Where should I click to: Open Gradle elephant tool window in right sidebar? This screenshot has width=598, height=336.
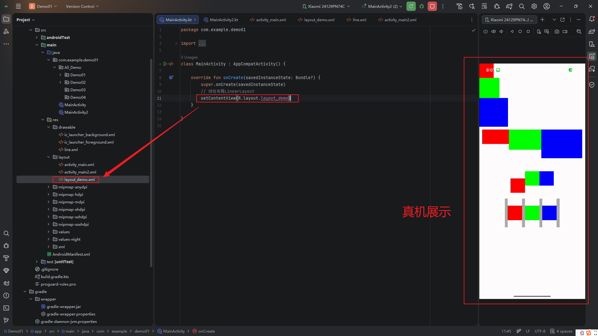[592, 32]
